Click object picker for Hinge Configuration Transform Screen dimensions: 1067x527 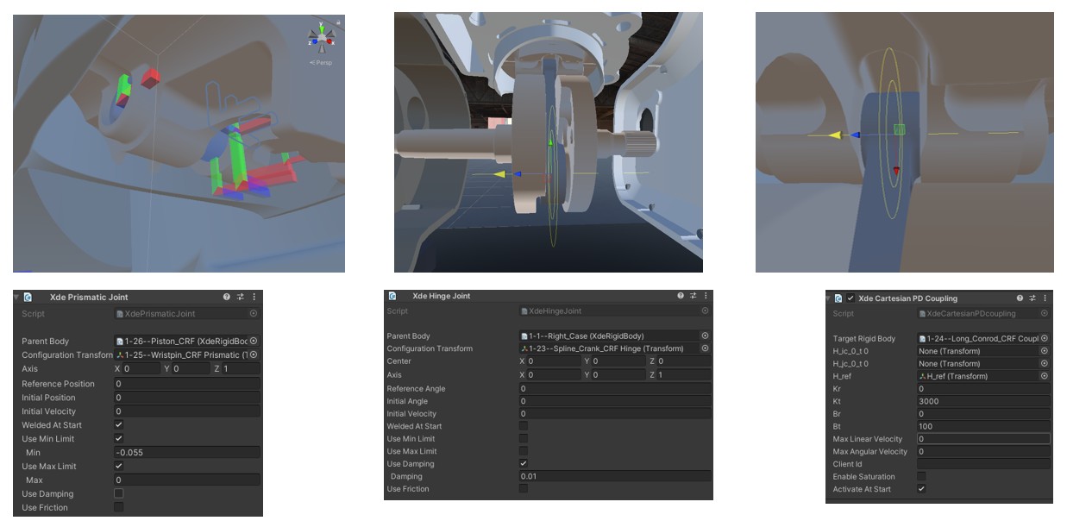coord(705,348)
